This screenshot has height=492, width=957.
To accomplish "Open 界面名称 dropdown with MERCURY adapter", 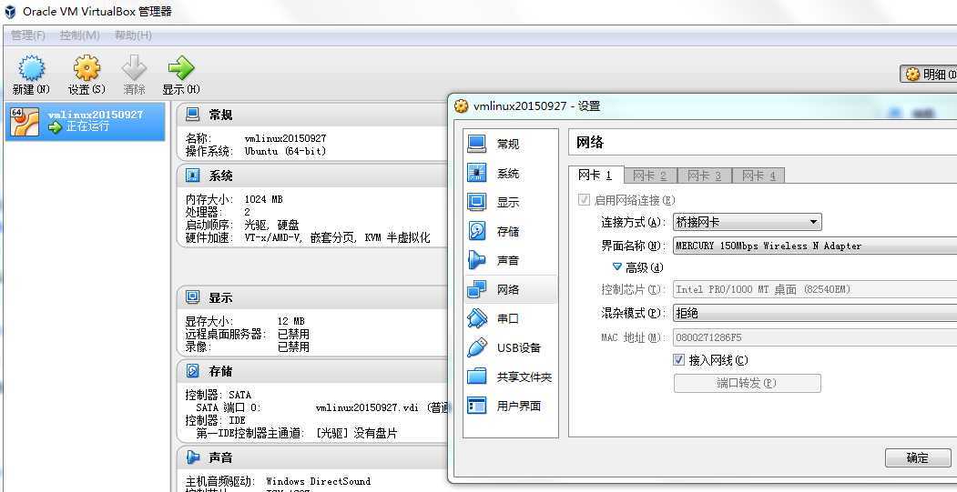I will point(815,246).
